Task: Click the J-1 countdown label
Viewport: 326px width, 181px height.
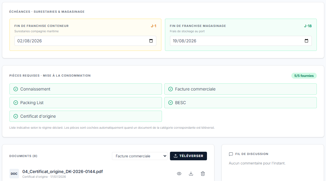Action: (153, 26)
